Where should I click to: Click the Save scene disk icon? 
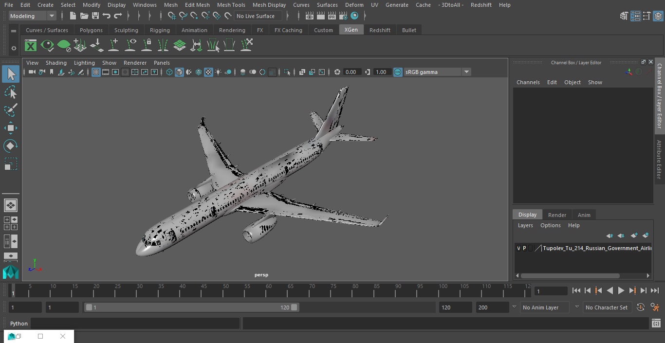tap(95, 16)
